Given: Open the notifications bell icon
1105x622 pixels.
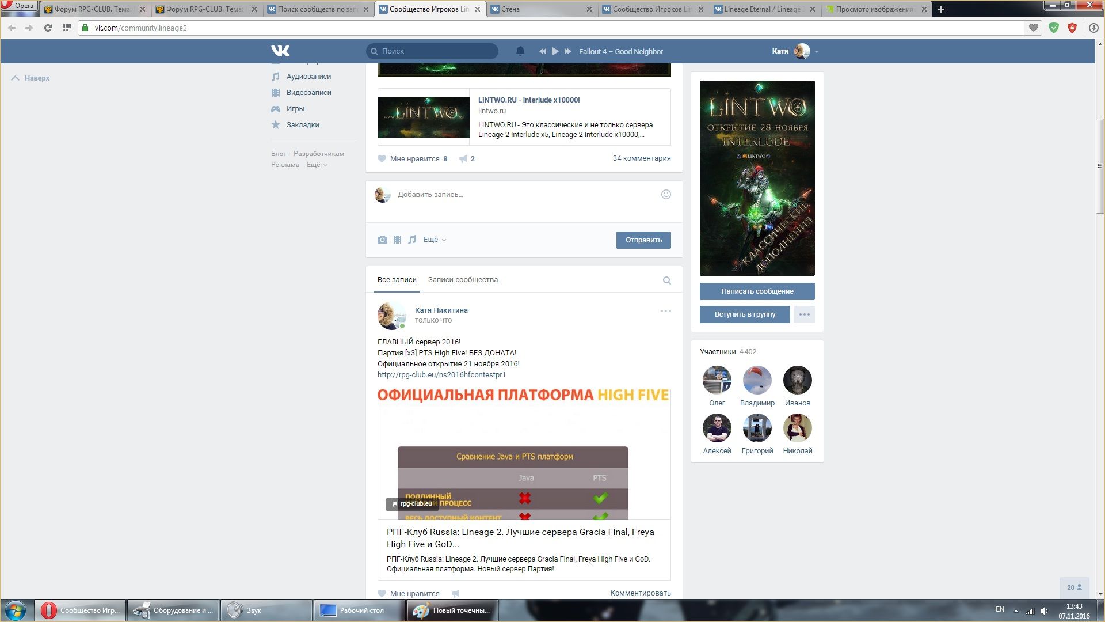Looking at the screenshot, I should (520, 51).
